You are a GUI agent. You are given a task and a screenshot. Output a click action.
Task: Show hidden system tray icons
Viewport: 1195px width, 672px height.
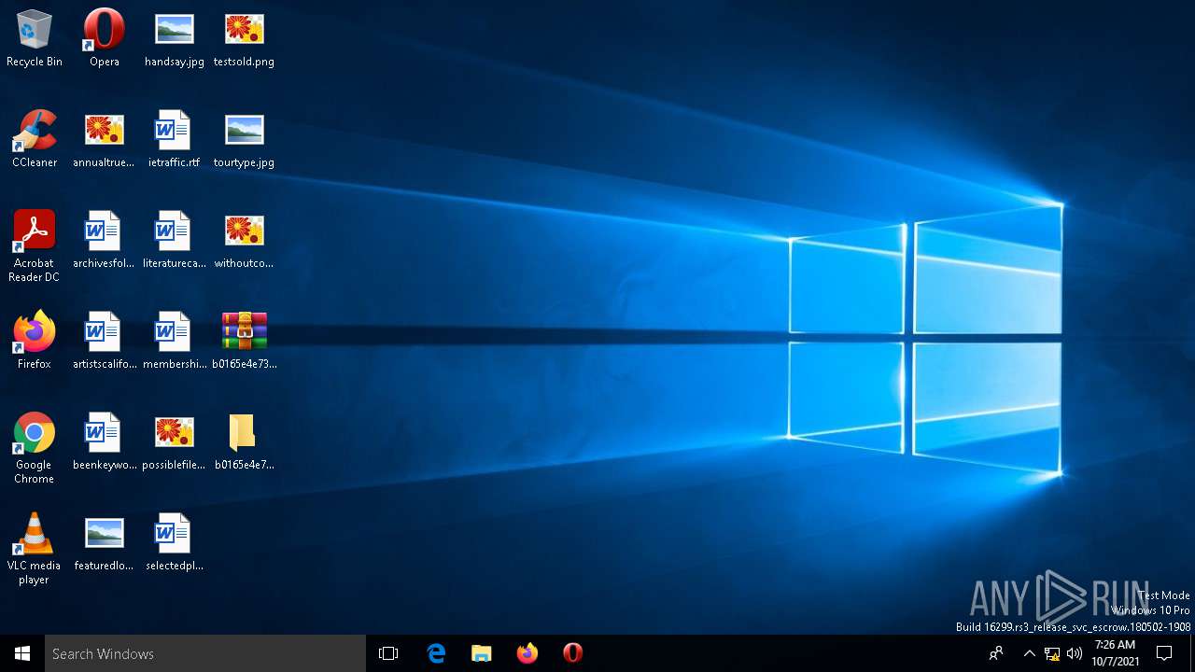pyautogui.click(x=1029, y=653)
